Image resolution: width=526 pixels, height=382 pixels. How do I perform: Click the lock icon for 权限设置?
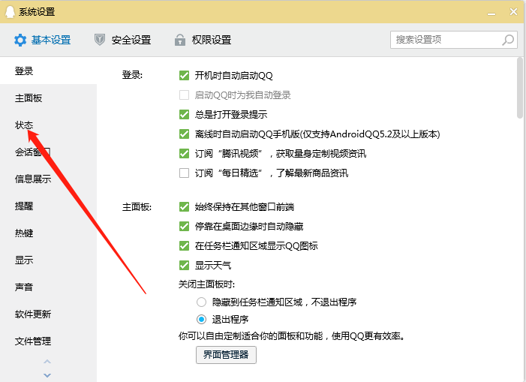click(x=180, y=40)
